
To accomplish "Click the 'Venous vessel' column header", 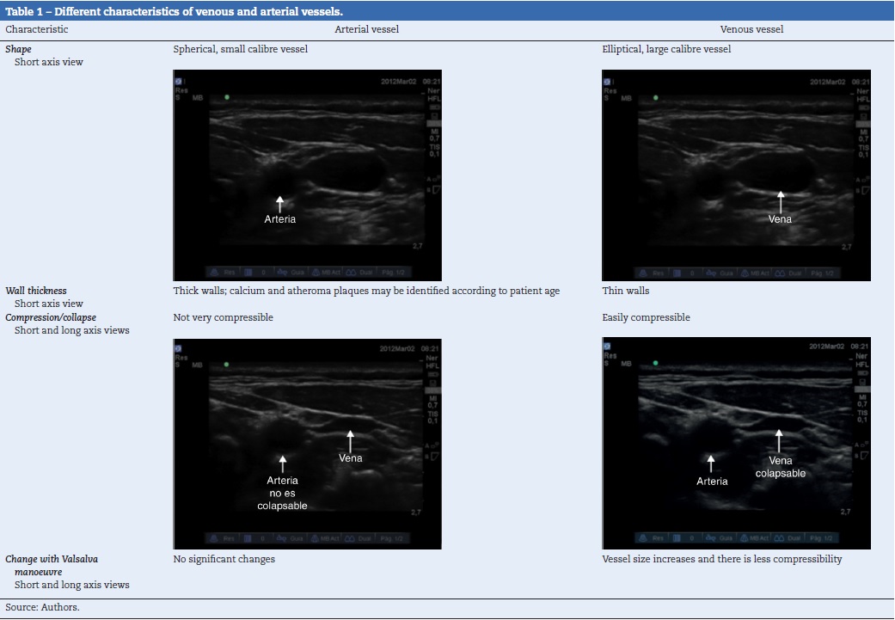I will tap(751, 29).
